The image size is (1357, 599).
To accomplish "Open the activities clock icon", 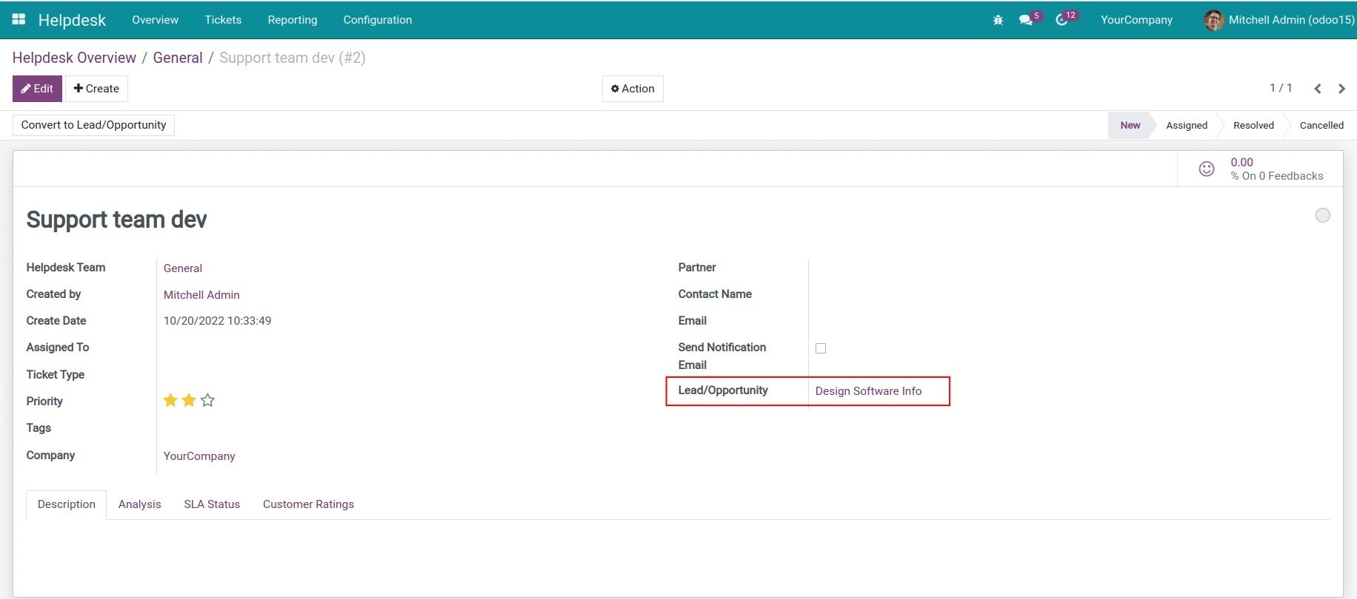I will tap(1061, 20).
